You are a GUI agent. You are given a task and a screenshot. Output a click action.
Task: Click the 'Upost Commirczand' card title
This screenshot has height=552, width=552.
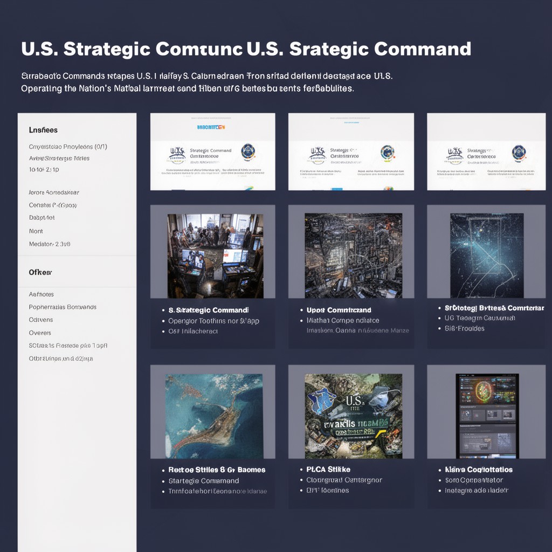point(339,310)
